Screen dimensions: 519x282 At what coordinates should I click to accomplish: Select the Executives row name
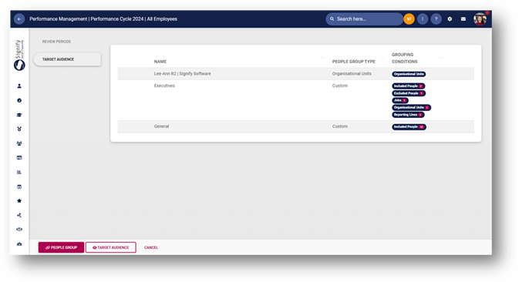pos(164,86)
